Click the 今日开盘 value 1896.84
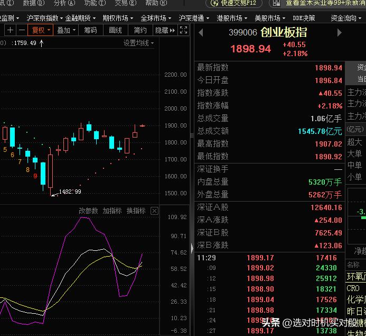 coord(329,80)
